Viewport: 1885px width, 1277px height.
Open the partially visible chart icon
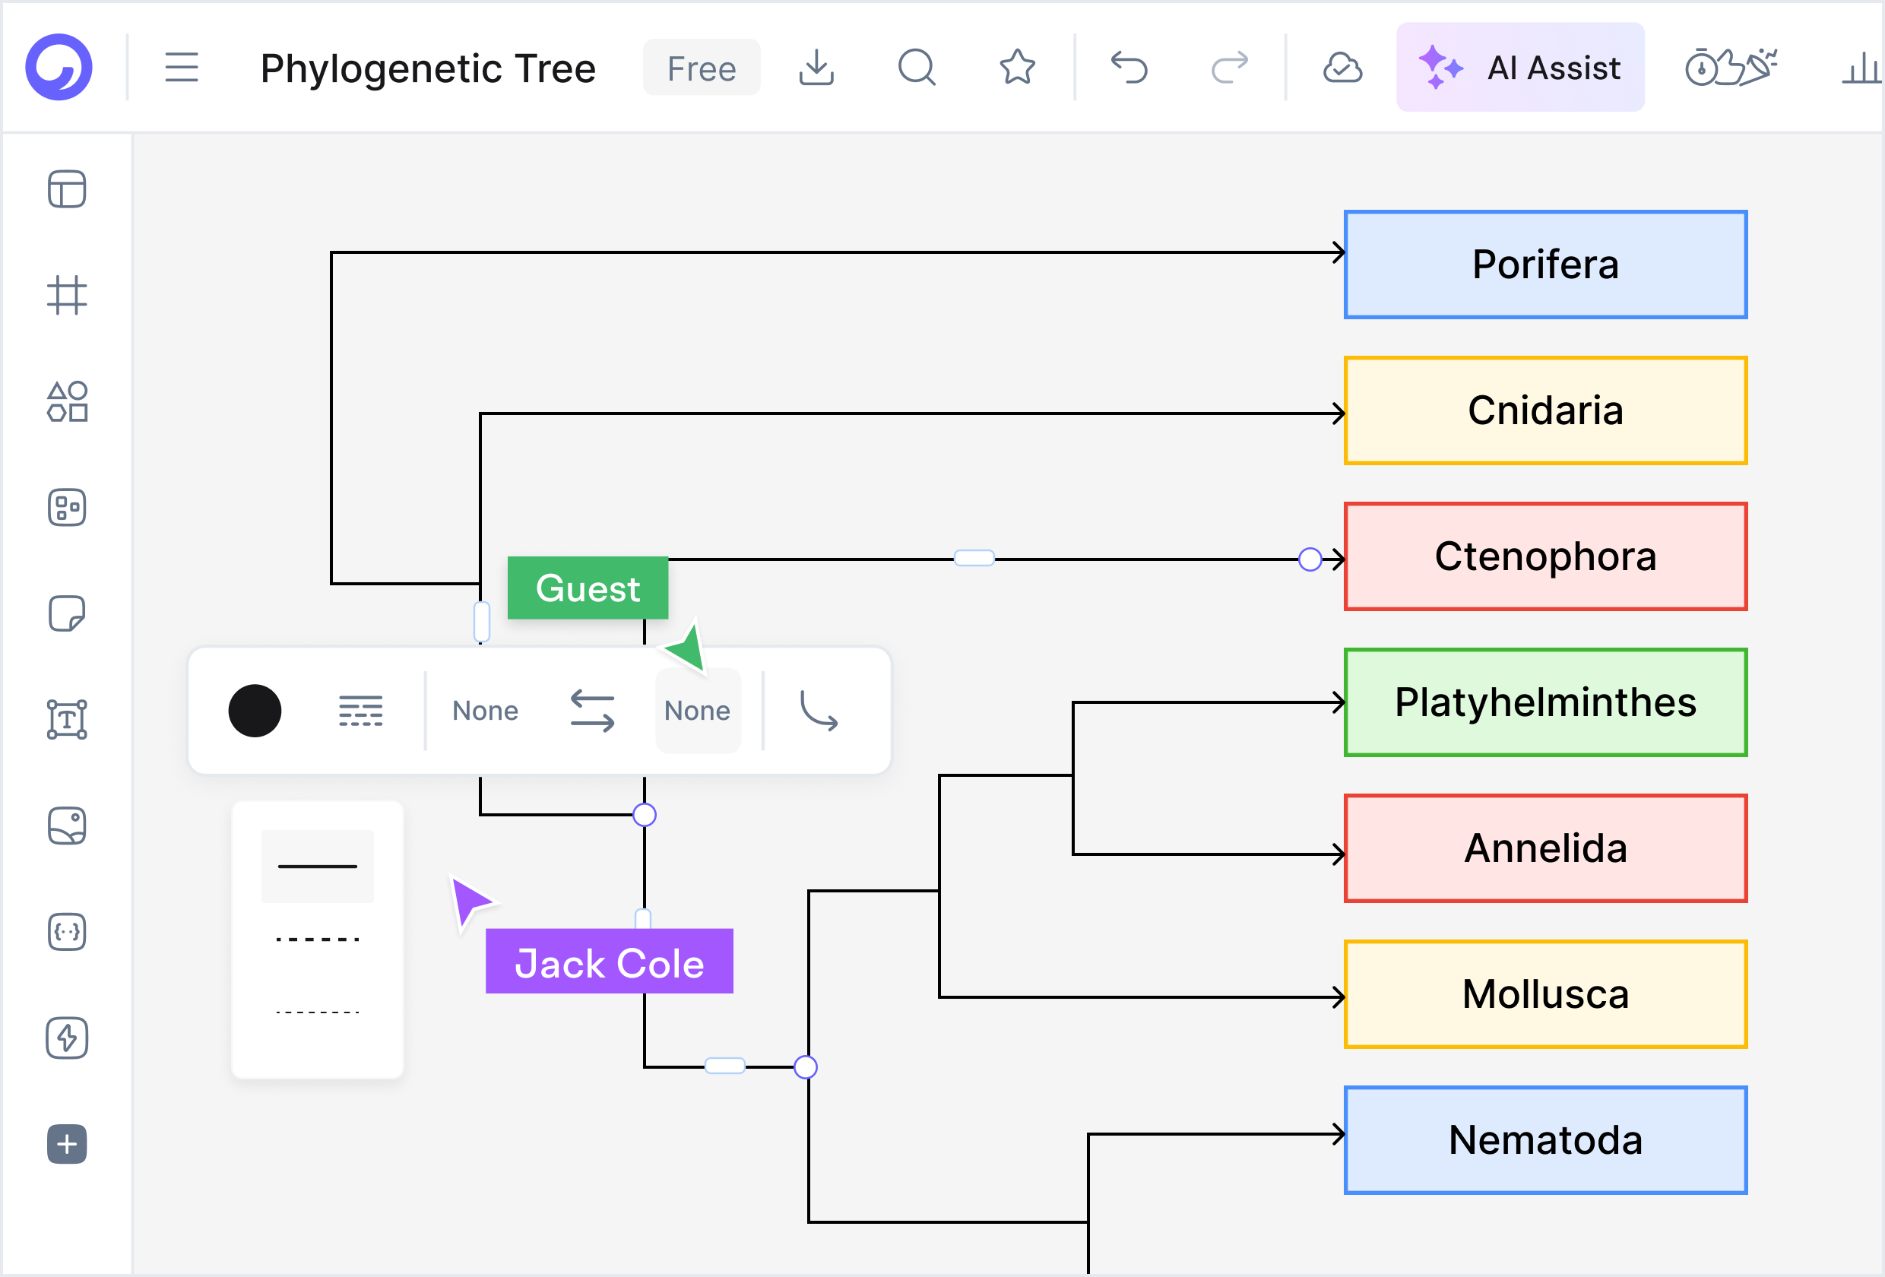pos(1862,68)
